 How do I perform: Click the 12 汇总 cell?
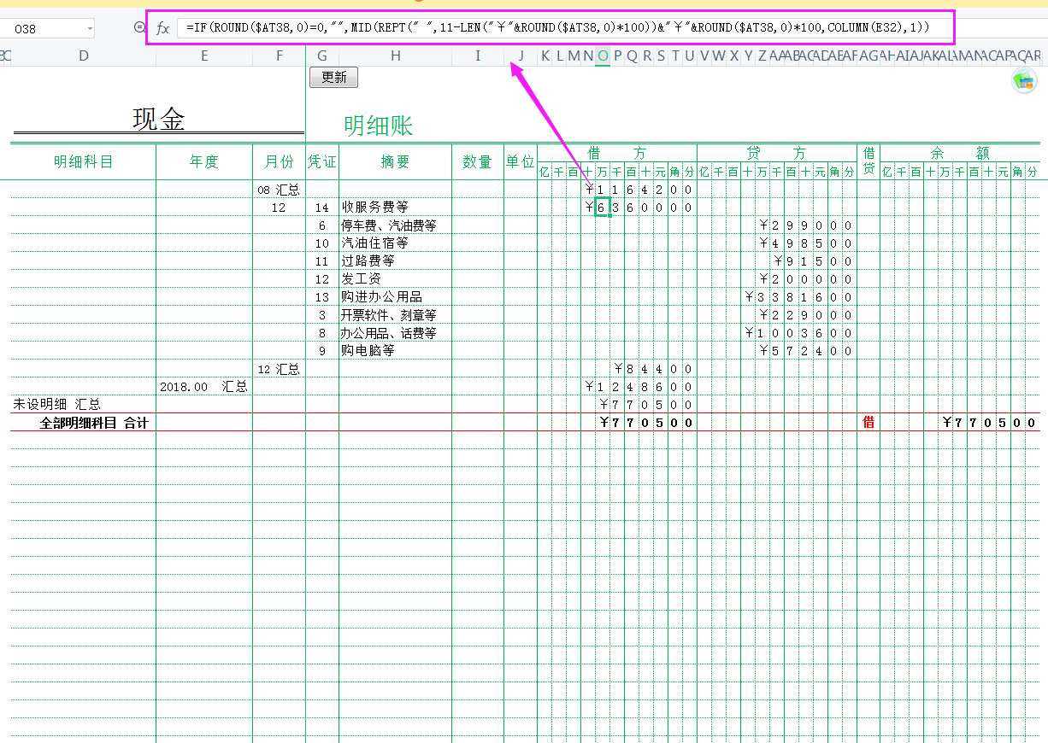(x=279, y=369)
